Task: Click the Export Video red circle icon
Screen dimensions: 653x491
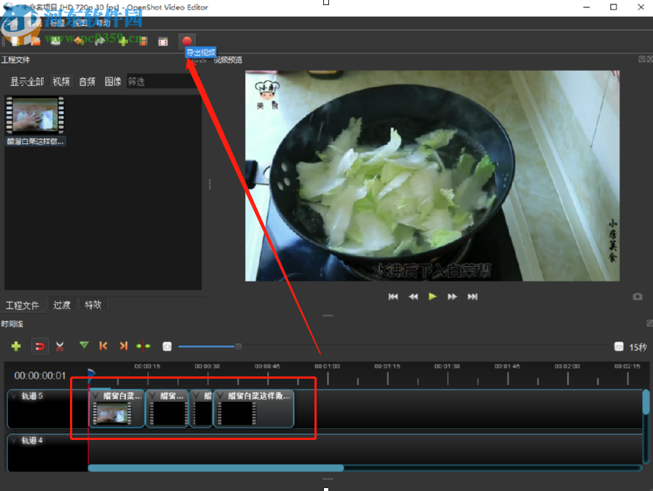Action: 187,41
